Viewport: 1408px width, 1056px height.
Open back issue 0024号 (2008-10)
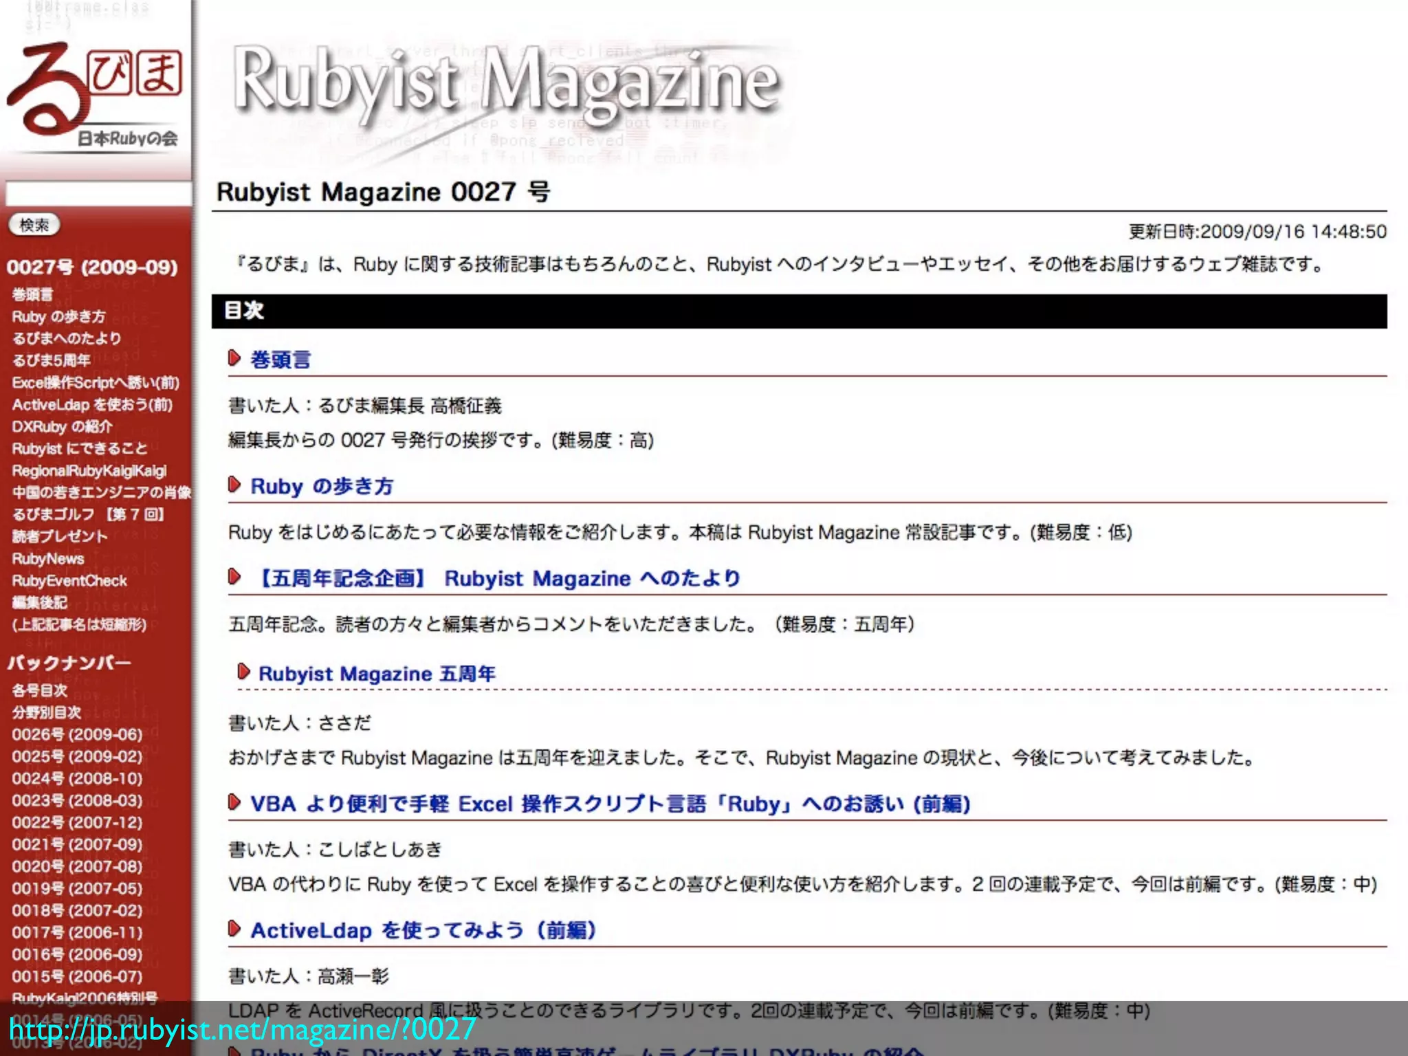click(77, 778)
